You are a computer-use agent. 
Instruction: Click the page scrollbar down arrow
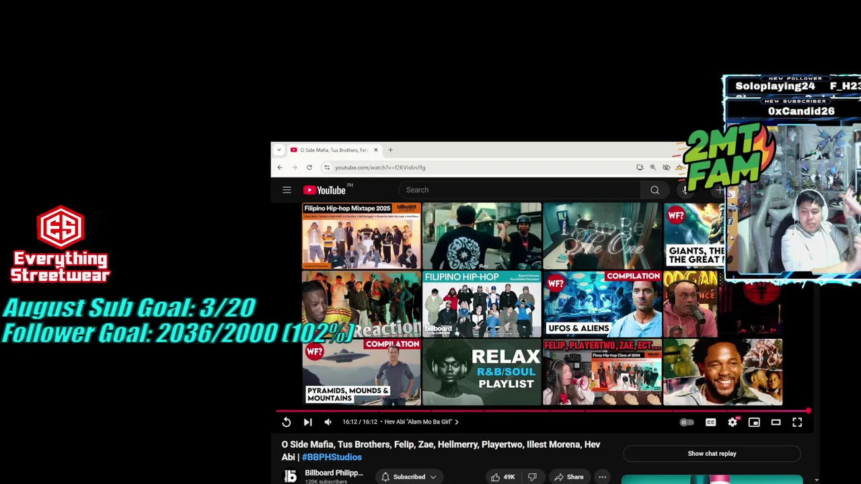(817, 480)
